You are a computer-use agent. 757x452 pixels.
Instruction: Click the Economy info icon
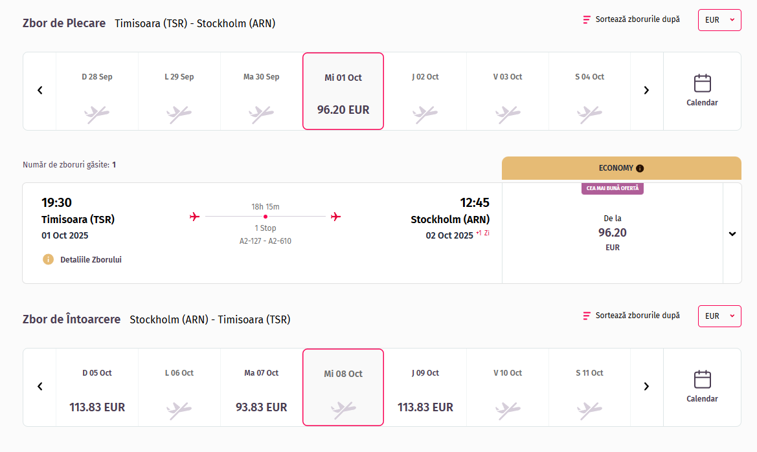coord(640,168)
